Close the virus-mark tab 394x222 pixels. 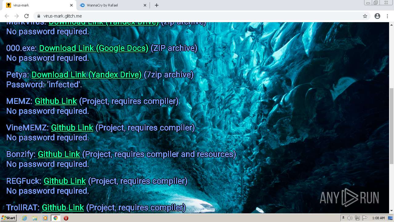tap(71, 5)
